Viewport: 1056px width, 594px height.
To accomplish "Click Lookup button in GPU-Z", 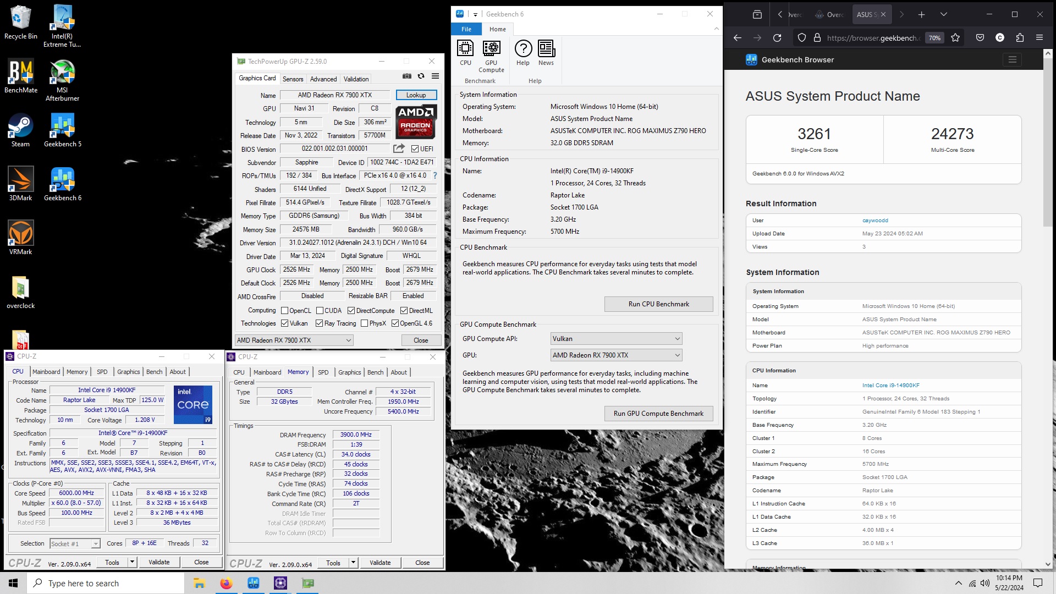I will (x=416, y=95).
